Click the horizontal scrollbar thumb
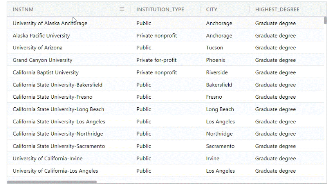Screen dimensions: 334x188 point(52,182)
